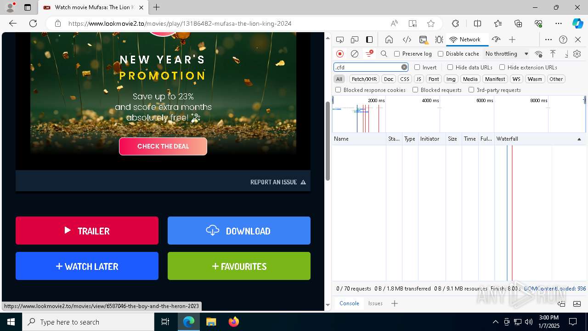The height and width of the screenshot is (331, 588).
Task: Select the All request type filter
Action: click(339, 79)
